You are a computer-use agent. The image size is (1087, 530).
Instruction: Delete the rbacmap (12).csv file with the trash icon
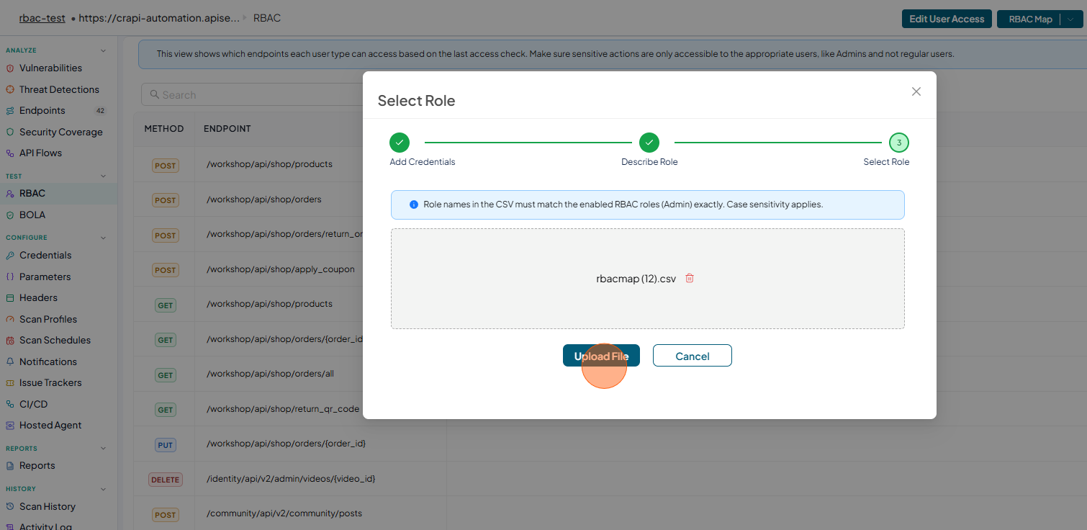pos(690,278)
